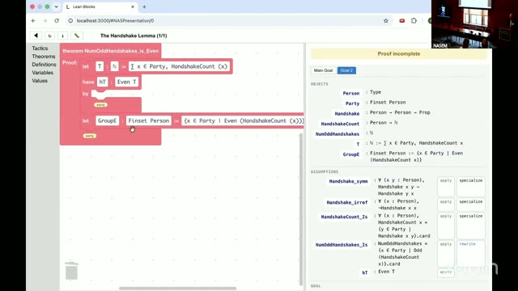Image resolution: width=518 pixels, height=291 pixels.
Task: Click apply for Handshake_symm
Action: coord(446,187)
